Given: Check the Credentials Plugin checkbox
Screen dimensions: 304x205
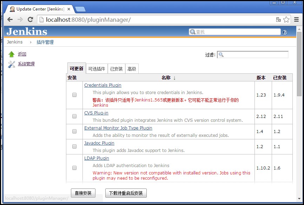Looking at the screenshot, I should coord(74,95).
